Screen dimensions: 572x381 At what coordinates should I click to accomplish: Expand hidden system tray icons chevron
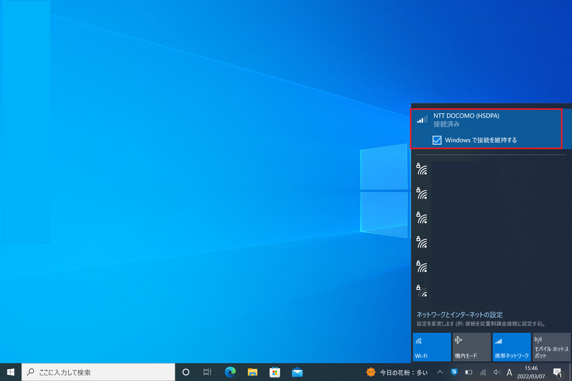point(440,372)
